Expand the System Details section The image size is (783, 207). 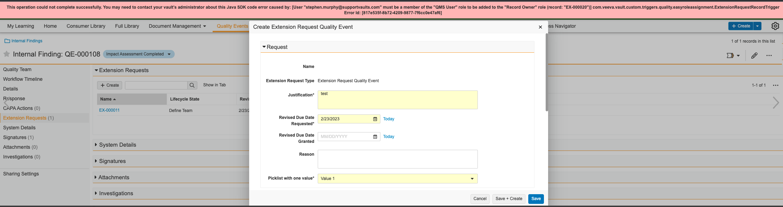(x=96, y=145)
